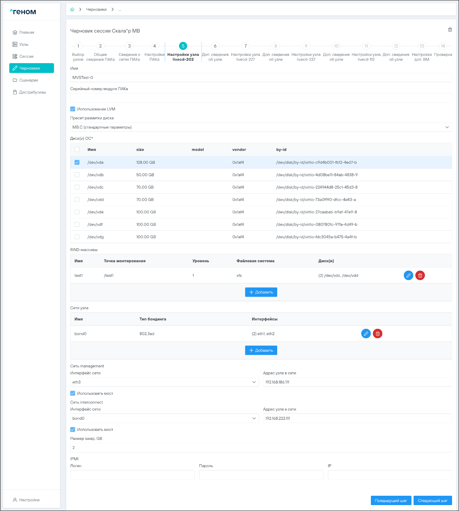
Task: Select the /dev/vdb disk checkbox
Action: click(77, 175)
